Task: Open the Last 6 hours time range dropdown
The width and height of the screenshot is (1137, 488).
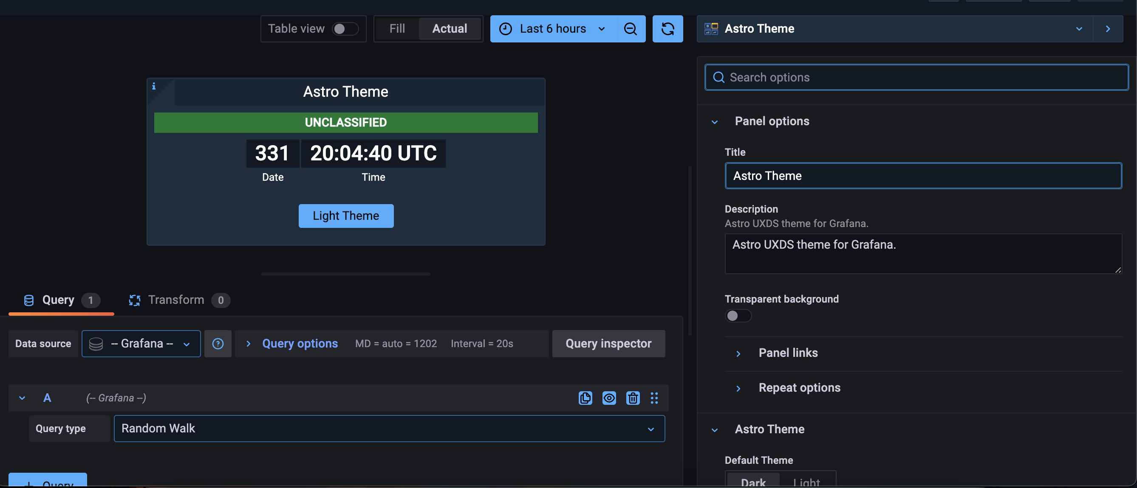Action: (553, 29)
